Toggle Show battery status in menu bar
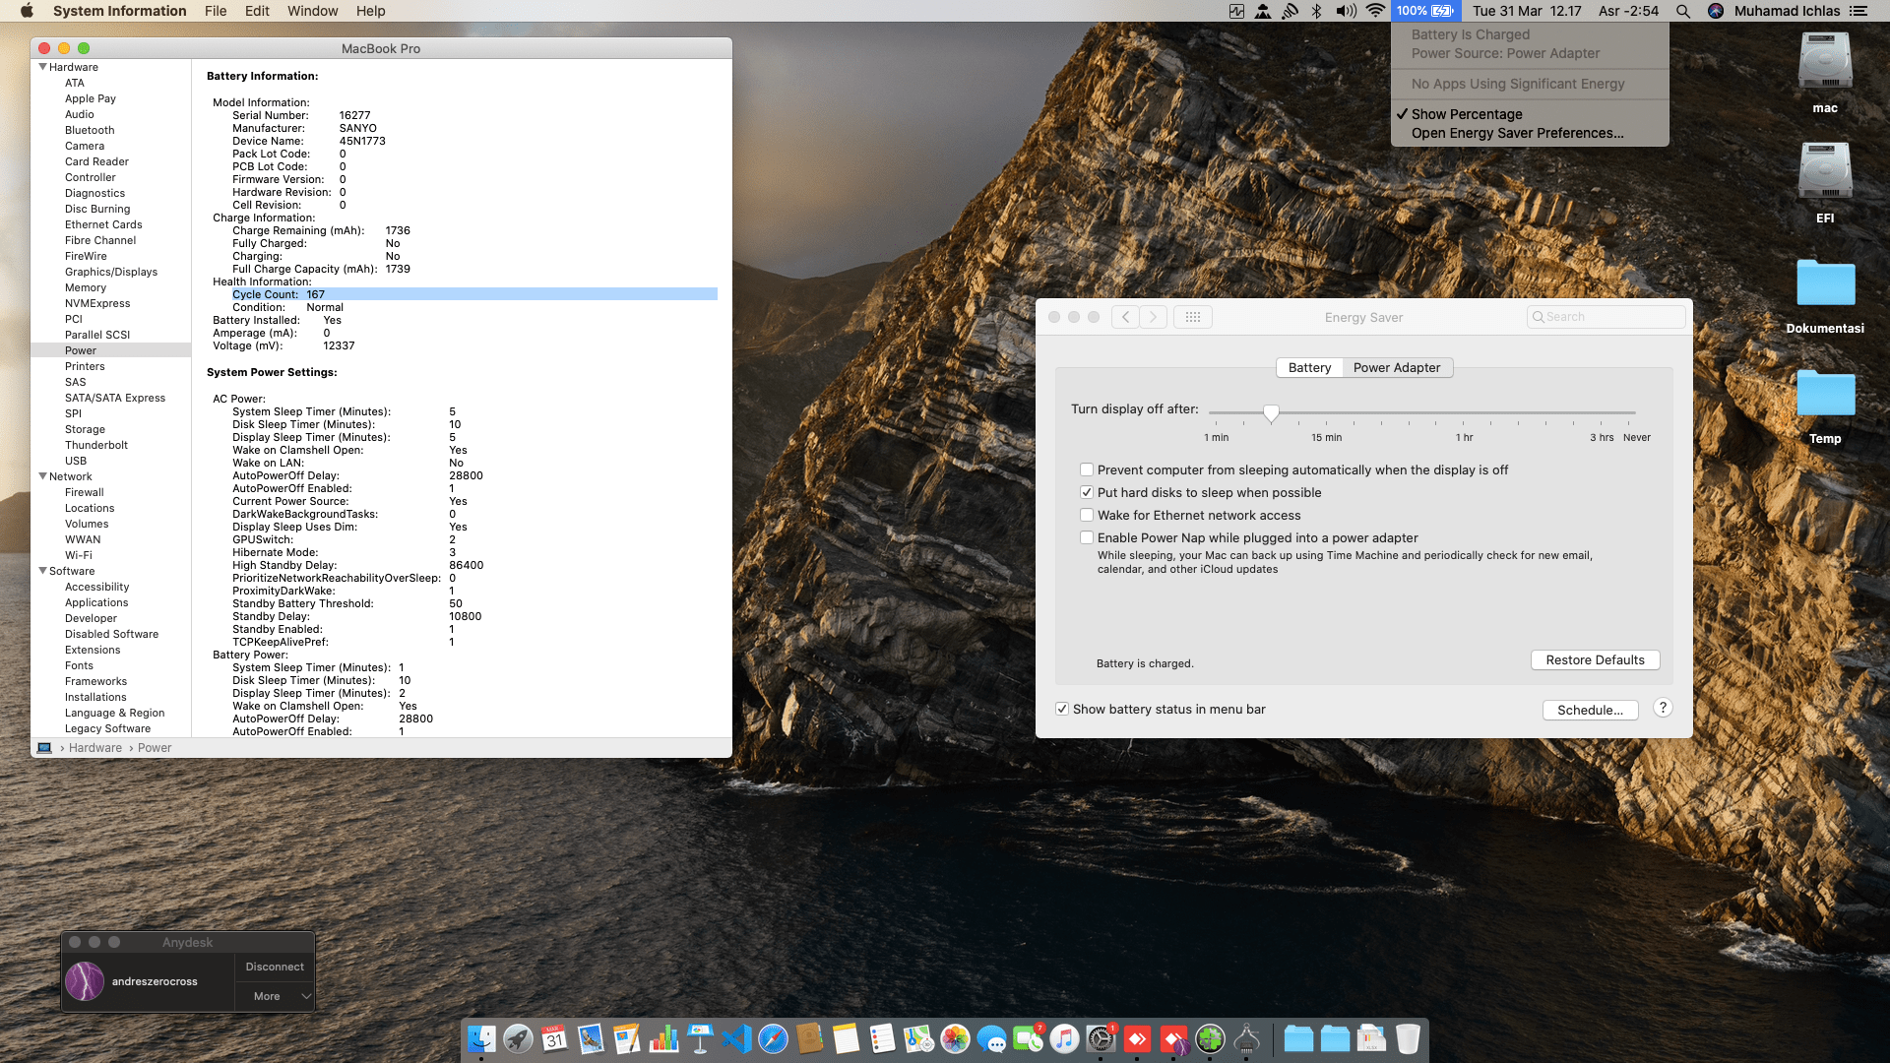The height and width of the screenshot is (1063, 1890). 1062,709
